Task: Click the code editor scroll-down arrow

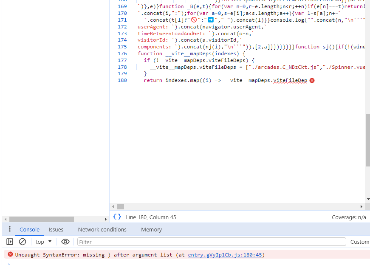Action: (368, 200)
